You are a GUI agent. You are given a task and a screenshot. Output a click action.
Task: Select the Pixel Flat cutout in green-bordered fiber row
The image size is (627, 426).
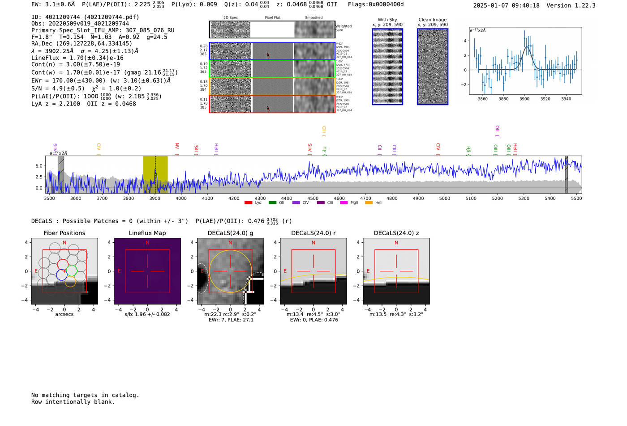(272, 69)
